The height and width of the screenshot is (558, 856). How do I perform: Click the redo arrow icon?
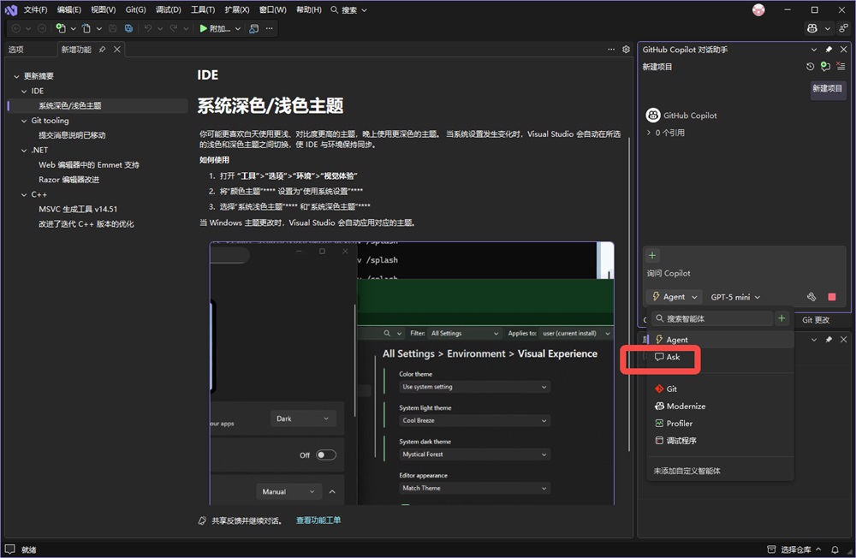click(x=174, y=28)
